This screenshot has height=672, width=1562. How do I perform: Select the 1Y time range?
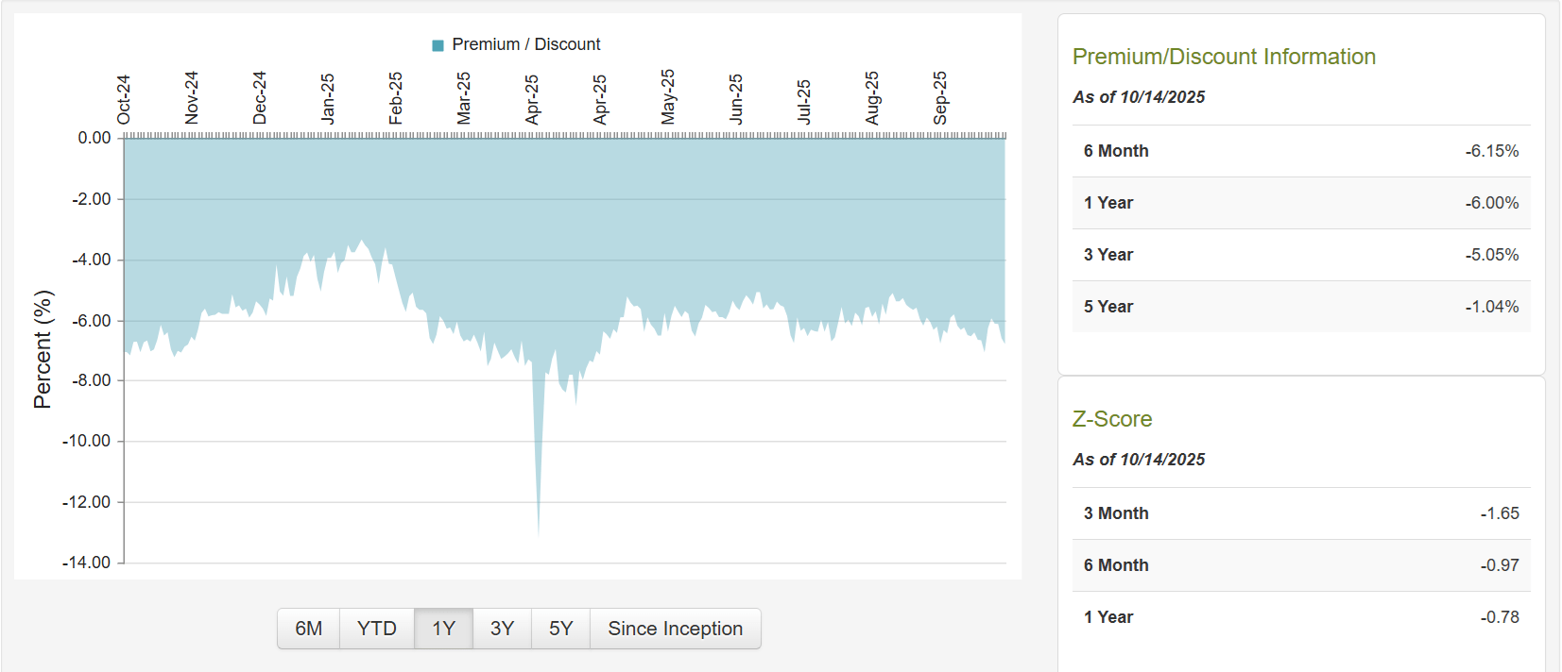[442, 628]
